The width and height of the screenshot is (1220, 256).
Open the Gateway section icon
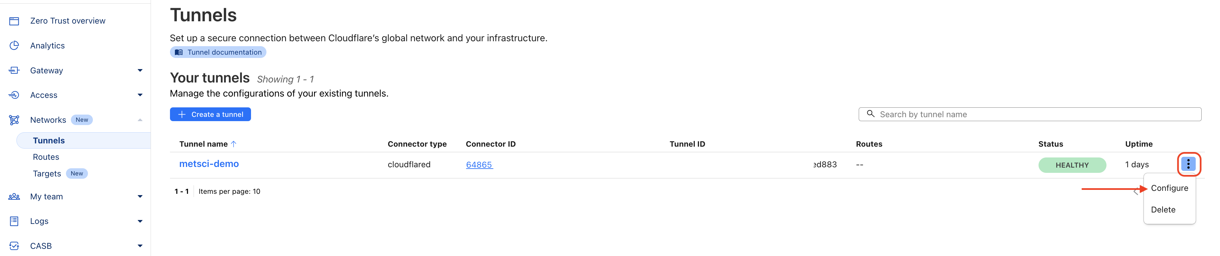coord(14,70)
